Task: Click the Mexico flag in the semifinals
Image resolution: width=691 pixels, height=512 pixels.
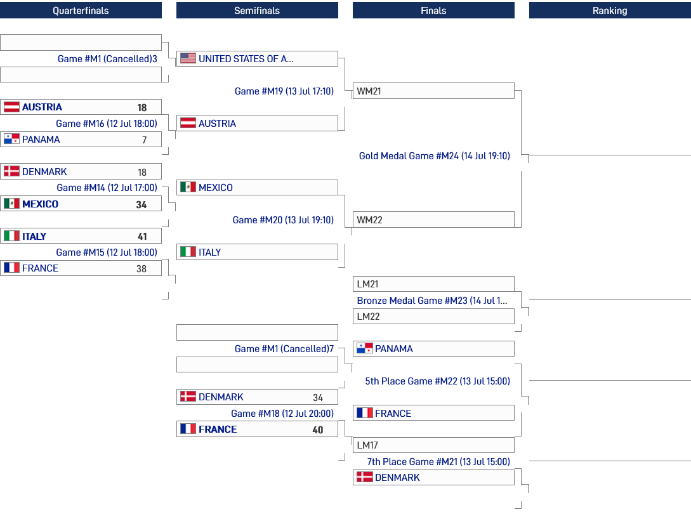Action: pos(188,187)
